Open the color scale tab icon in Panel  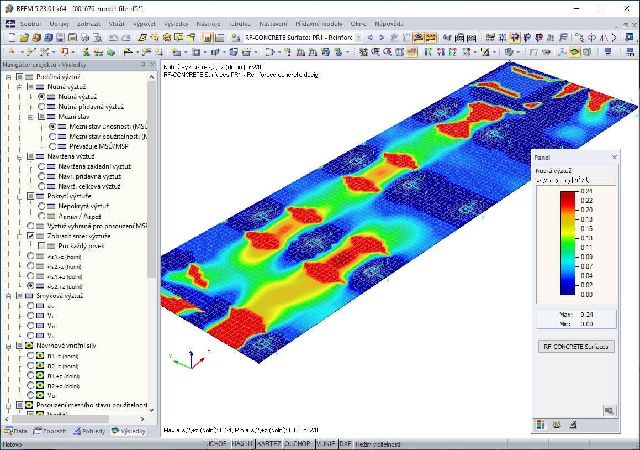point(541,425)
